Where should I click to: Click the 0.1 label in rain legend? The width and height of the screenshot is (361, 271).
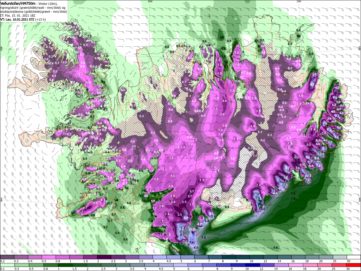pyautogui.click(x=2, y=269)
